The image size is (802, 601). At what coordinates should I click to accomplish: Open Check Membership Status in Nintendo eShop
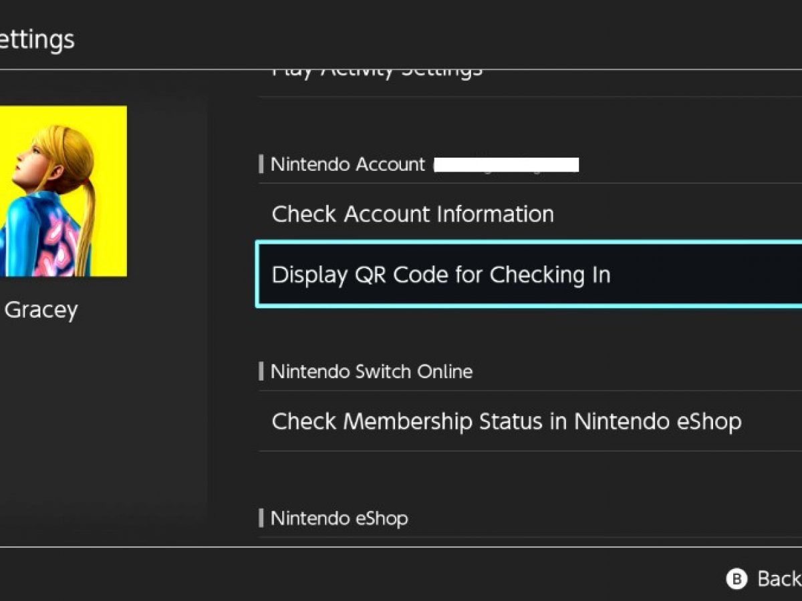point(506,421)
